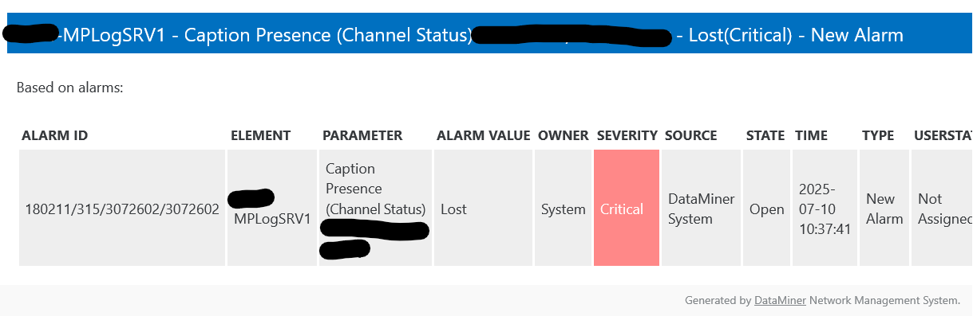The width and height of the screenshot is (977, 316).
Task: Select the SOURCE column header
Action: [x=691, y=135]
